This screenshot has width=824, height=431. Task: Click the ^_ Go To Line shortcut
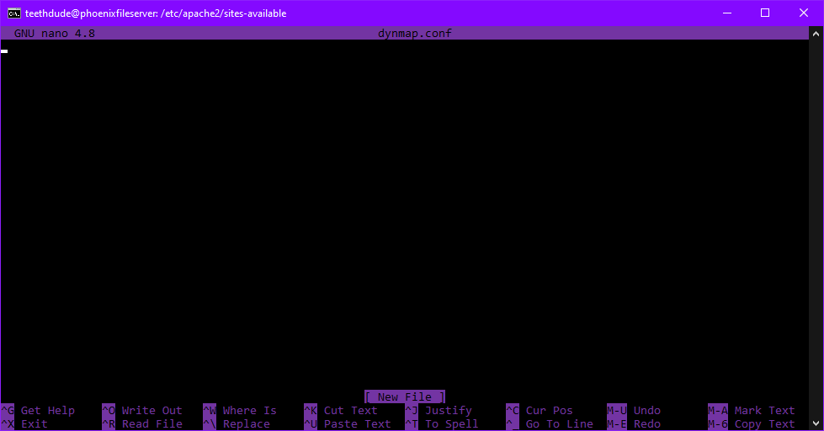[549, 423]
